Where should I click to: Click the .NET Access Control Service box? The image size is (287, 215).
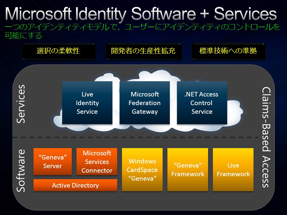[x=202, y=103]
